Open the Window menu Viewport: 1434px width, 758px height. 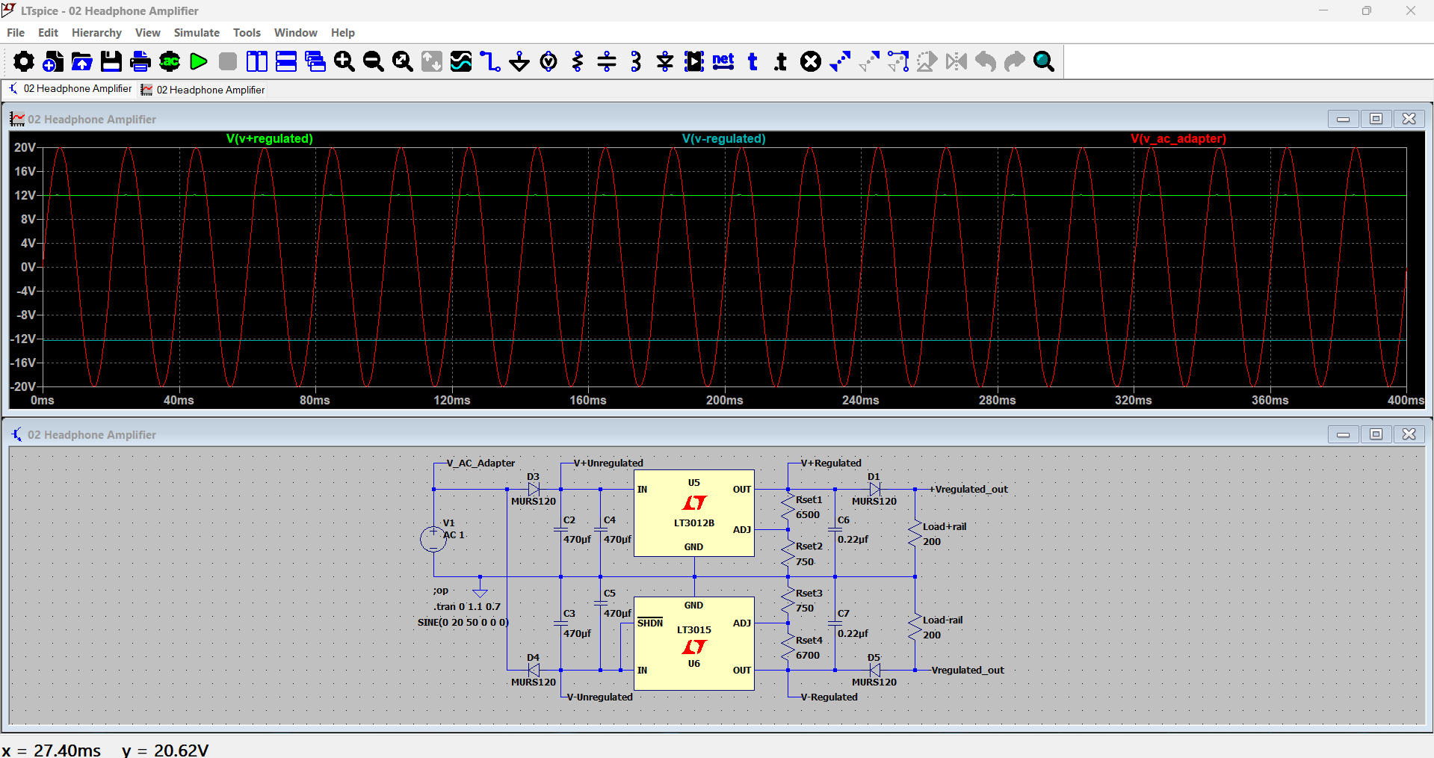(x=295, y=33)
